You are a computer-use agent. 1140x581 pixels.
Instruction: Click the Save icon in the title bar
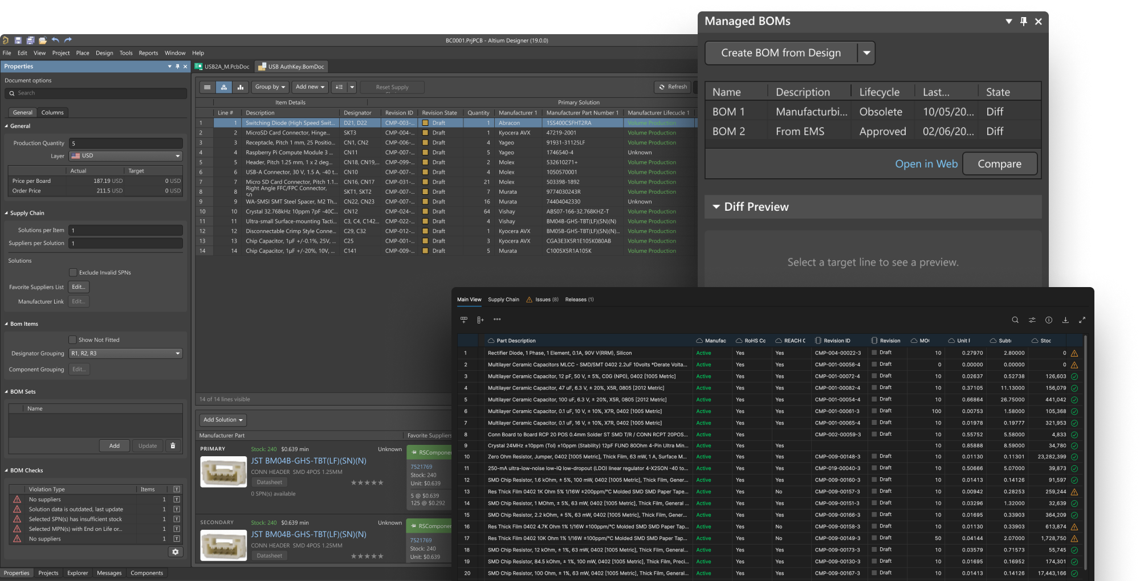point(18,40)
